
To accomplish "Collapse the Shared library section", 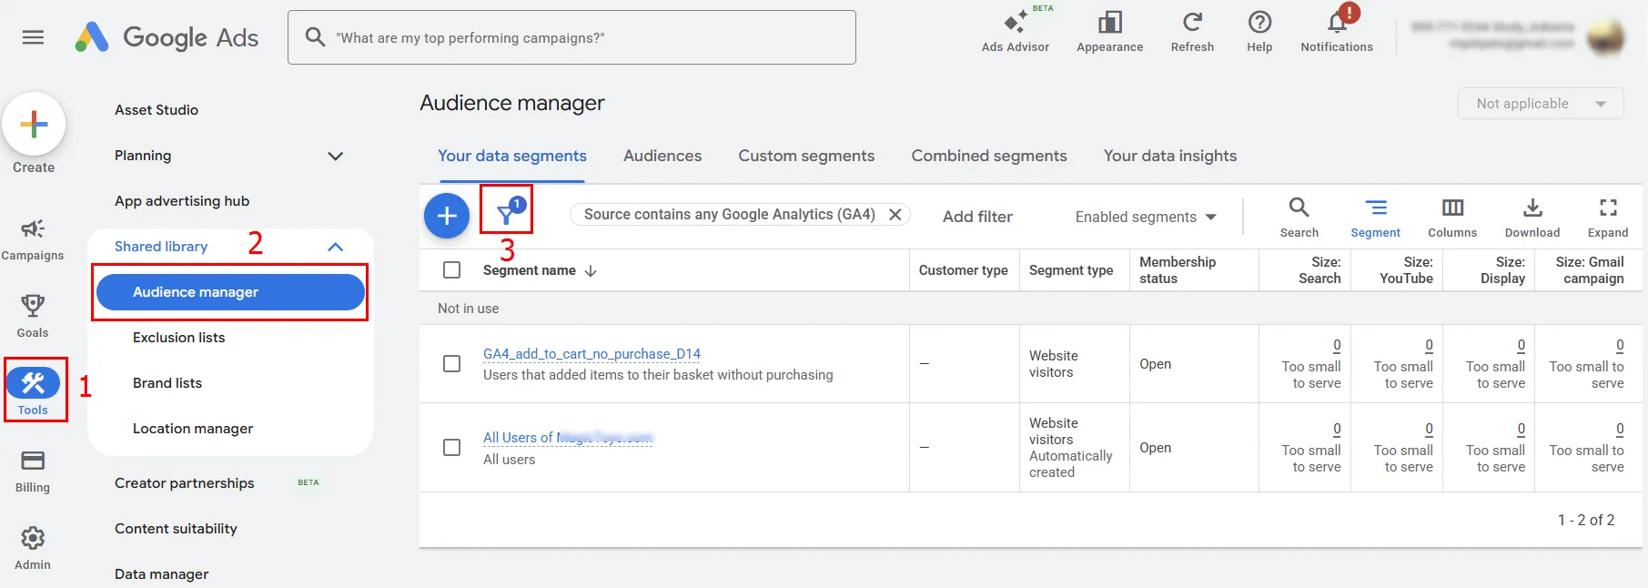I will point(335,247).
